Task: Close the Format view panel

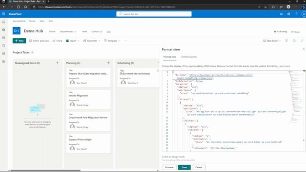Action: 304,49
